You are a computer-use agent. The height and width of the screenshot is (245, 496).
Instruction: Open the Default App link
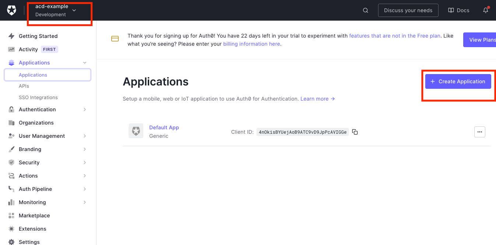[x=164, y=127]
